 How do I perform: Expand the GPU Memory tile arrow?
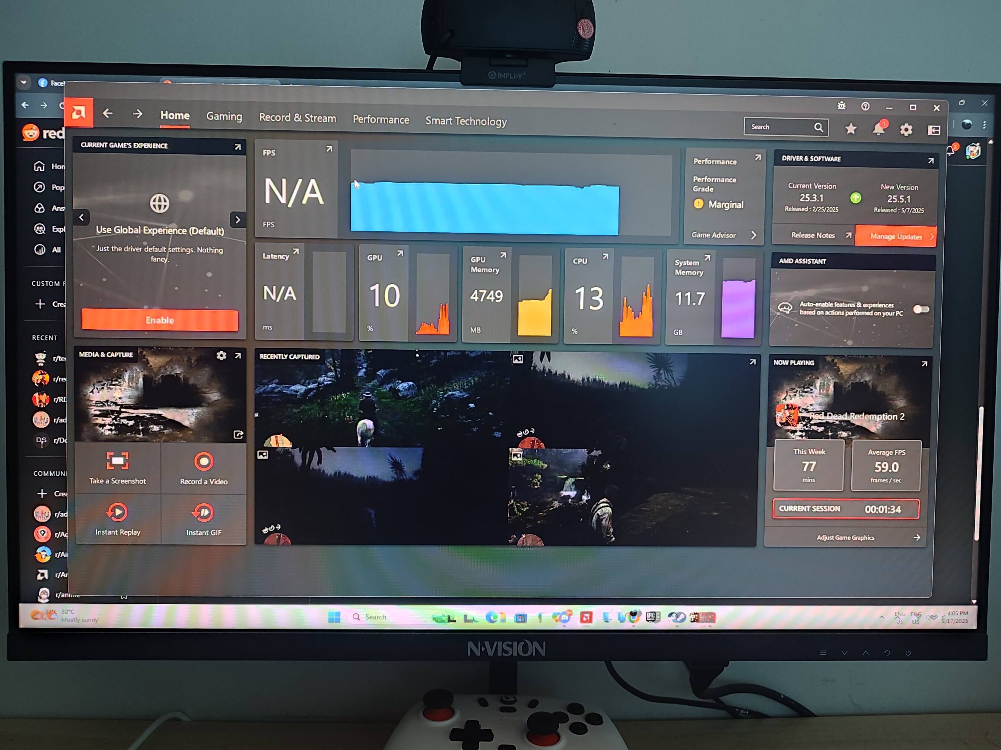[x=503, y=256]
